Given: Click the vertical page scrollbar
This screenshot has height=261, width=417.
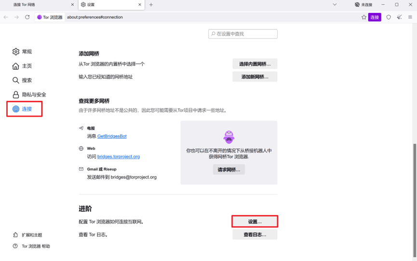Looking at the screenshot, I should click(415, 201).
